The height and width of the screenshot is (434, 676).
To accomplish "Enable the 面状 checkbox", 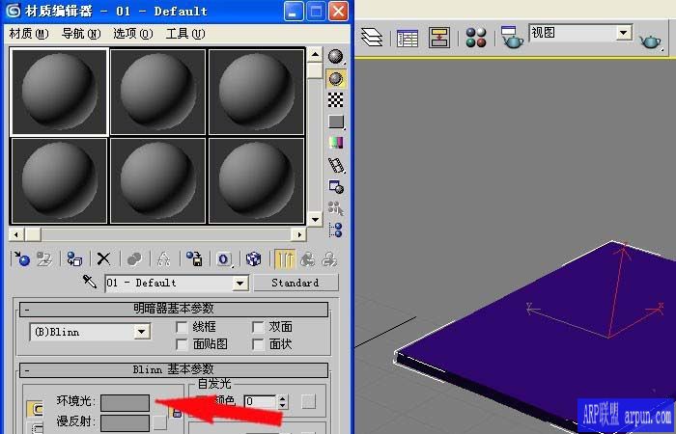I will click(x=258, y=344).
